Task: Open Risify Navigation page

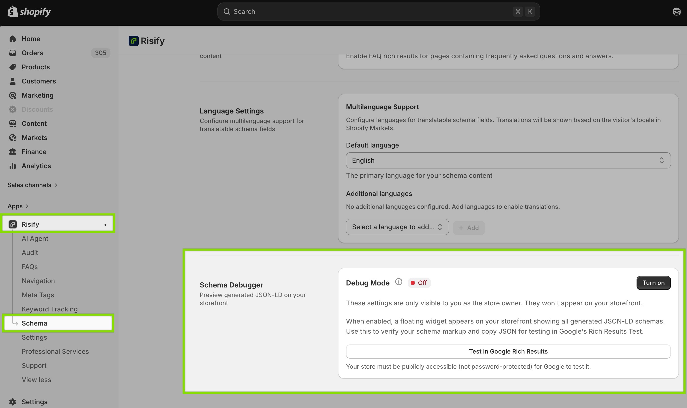Action: point(38,281)
